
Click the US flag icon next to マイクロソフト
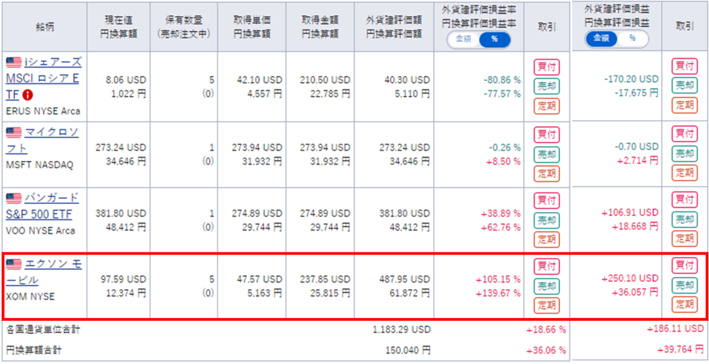[x=14, y=132]
